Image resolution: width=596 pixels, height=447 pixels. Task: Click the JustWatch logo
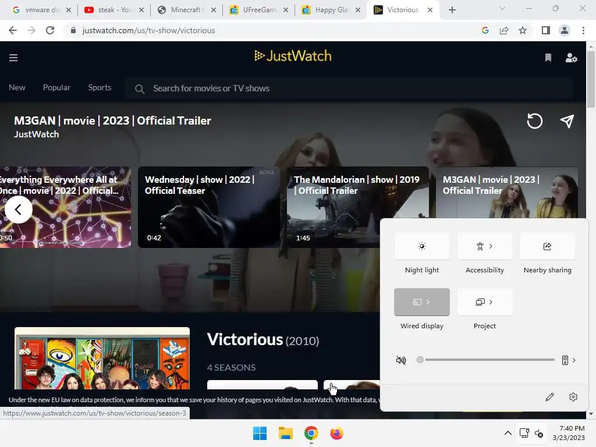293,56
